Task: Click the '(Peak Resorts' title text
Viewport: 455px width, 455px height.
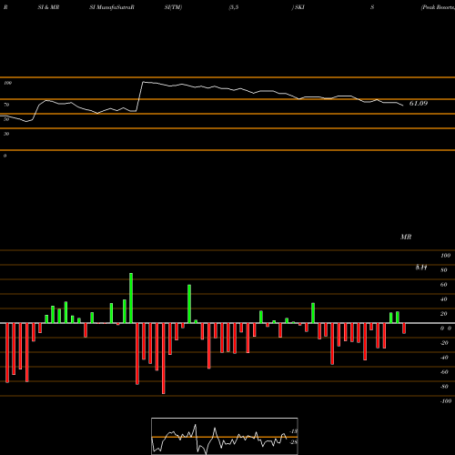Action: pos(438,7)
